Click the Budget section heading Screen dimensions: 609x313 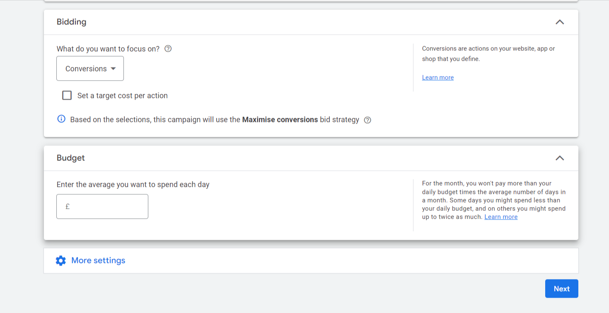[71, 158]
